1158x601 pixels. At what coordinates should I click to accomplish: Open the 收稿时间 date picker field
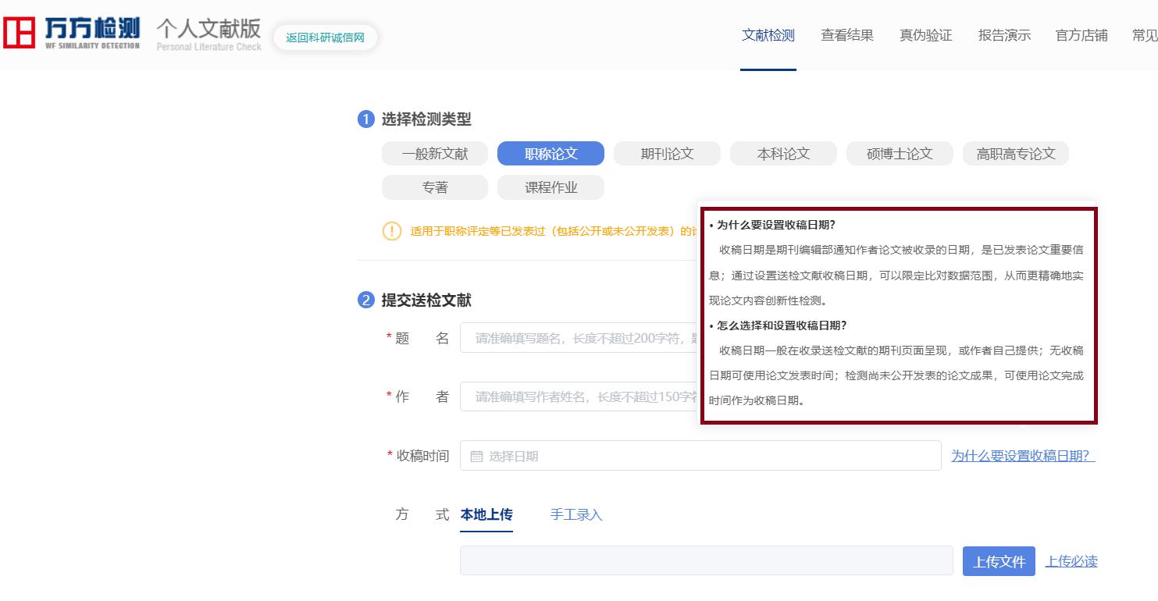[x=700, y=456]
